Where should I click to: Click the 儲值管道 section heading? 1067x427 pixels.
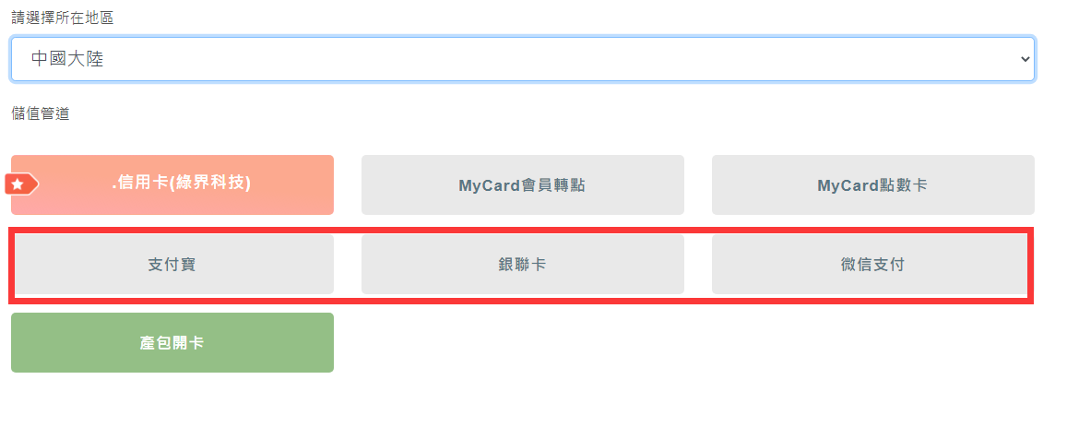click(x=41, y=113)
